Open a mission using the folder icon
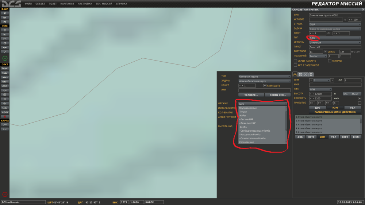Viewport: 365px width, 205px height. pyautogui.click(x=5, y=18)
